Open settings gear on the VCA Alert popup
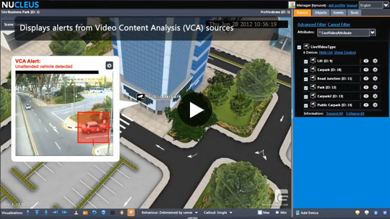This screenshot has height=219, width=390. click(x=109, y=66)
